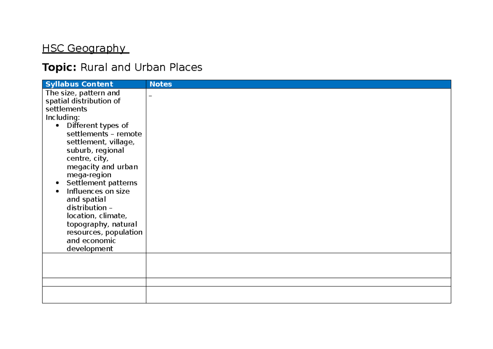Click the 'Settlement patterns' bullet point

(102, 183)
